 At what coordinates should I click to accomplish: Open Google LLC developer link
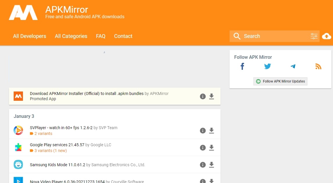click(101, 145)
